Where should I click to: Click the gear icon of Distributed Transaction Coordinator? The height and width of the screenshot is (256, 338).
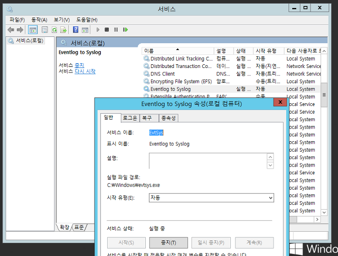point(146,66)
